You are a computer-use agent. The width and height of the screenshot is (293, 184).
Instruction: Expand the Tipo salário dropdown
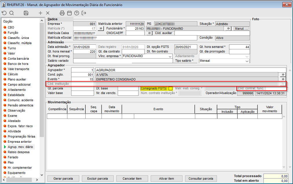click(247, 61)
